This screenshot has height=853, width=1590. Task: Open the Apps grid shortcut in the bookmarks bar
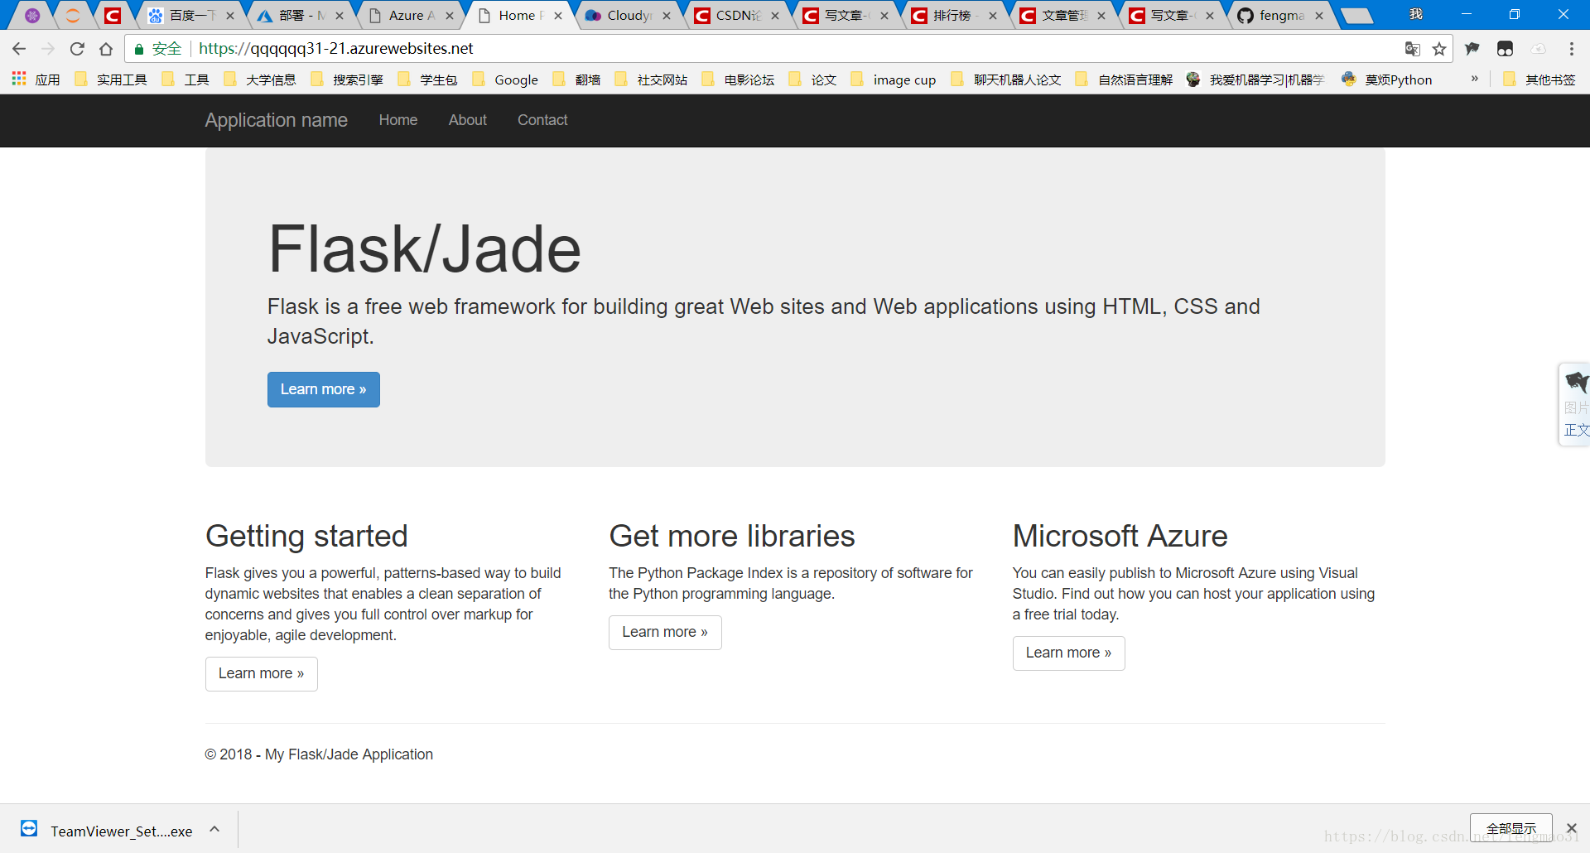tap(36, 80)
